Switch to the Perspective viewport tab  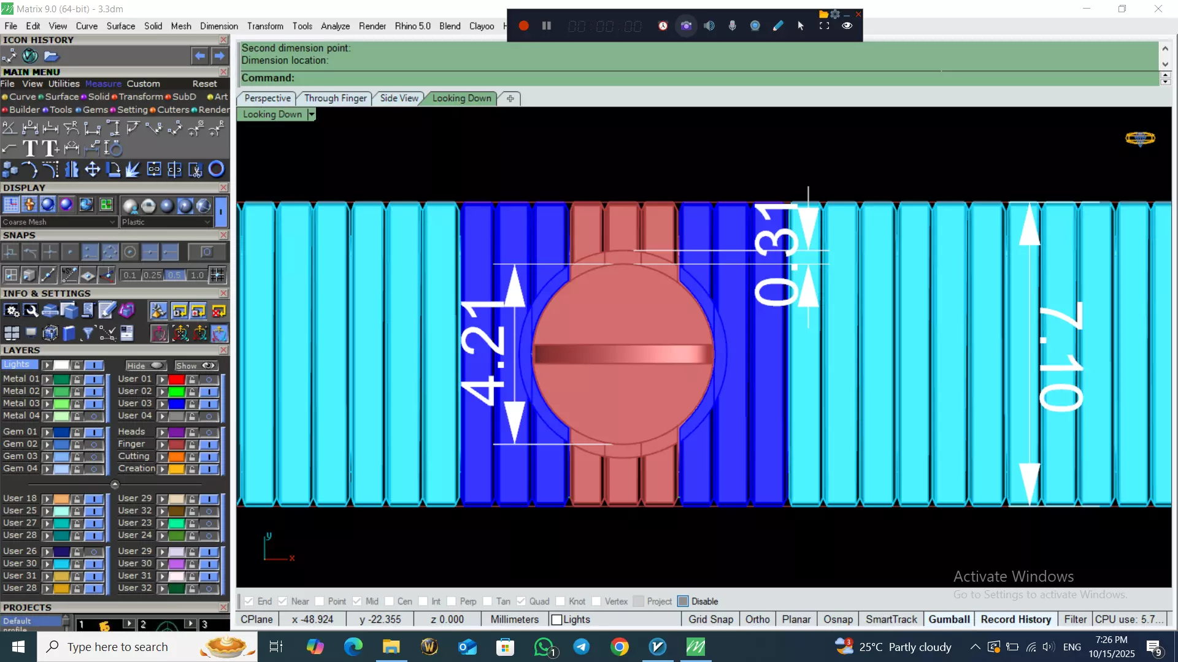(x=267, y=98)
